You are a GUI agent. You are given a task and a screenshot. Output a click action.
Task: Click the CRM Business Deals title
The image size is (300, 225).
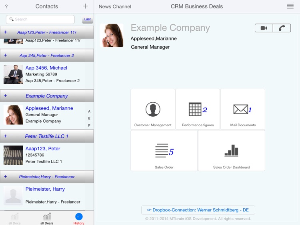197,6
